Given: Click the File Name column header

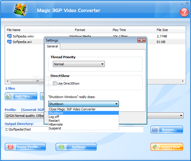Looking at the screenshot, I should tap(27, 30).
